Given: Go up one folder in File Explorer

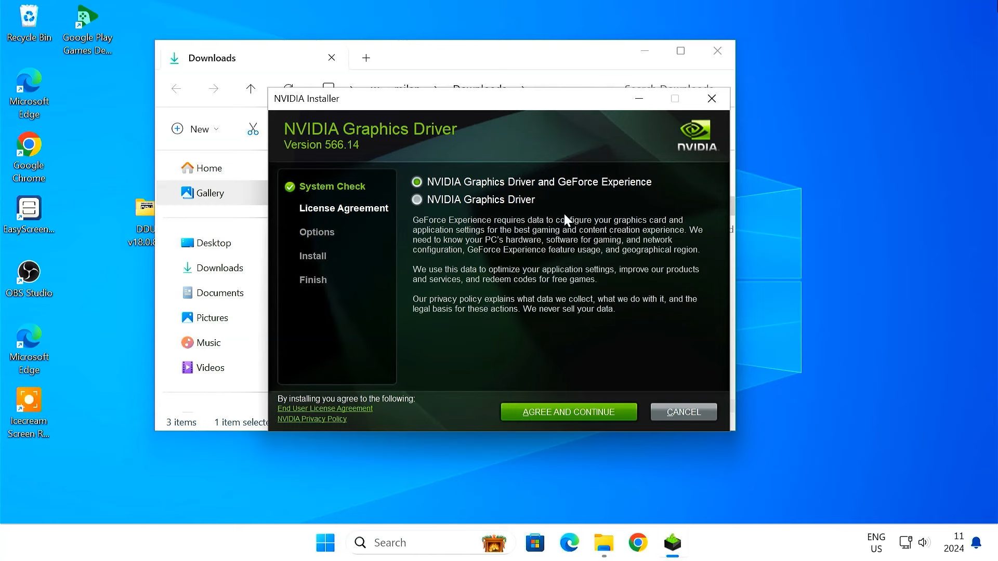Looking at the screenshot, I should [x=251, y=89].
